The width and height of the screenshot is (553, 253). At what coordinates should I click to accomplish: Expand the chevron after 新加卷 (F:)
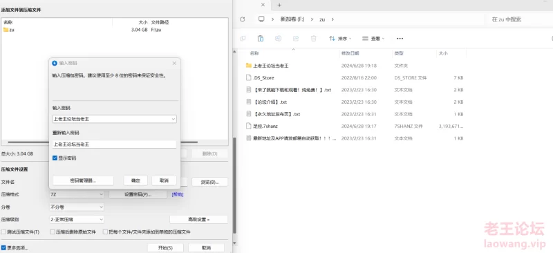[312, 19]
